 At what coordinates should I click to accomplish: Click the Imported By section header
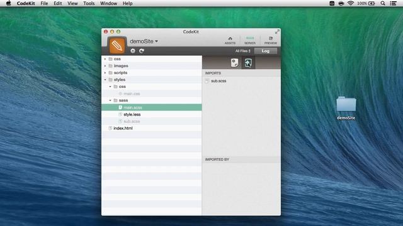coord(241,159)
